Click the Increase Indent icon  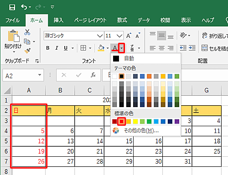click(x=192, y=48)
